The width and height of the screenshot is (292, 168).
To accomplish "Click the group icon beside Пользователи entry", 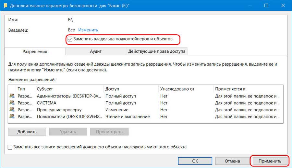I will (x=12, y=117).
